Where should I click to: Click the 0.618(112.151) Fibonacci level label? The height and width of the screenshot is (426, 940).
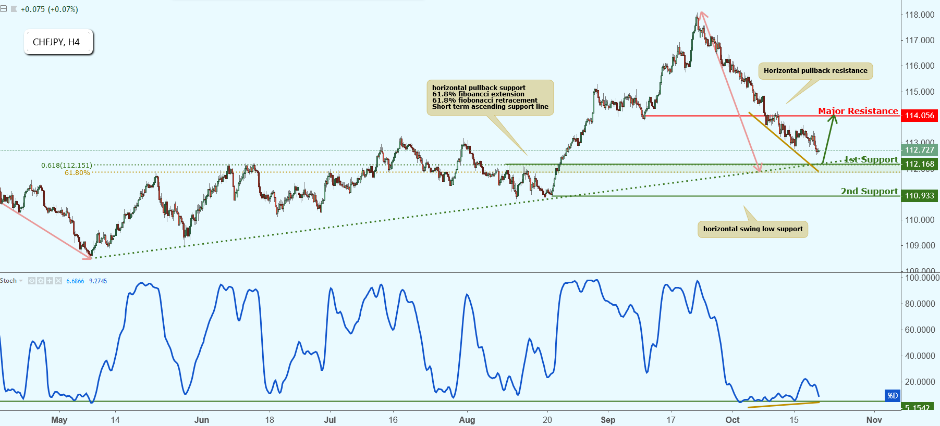67,166
